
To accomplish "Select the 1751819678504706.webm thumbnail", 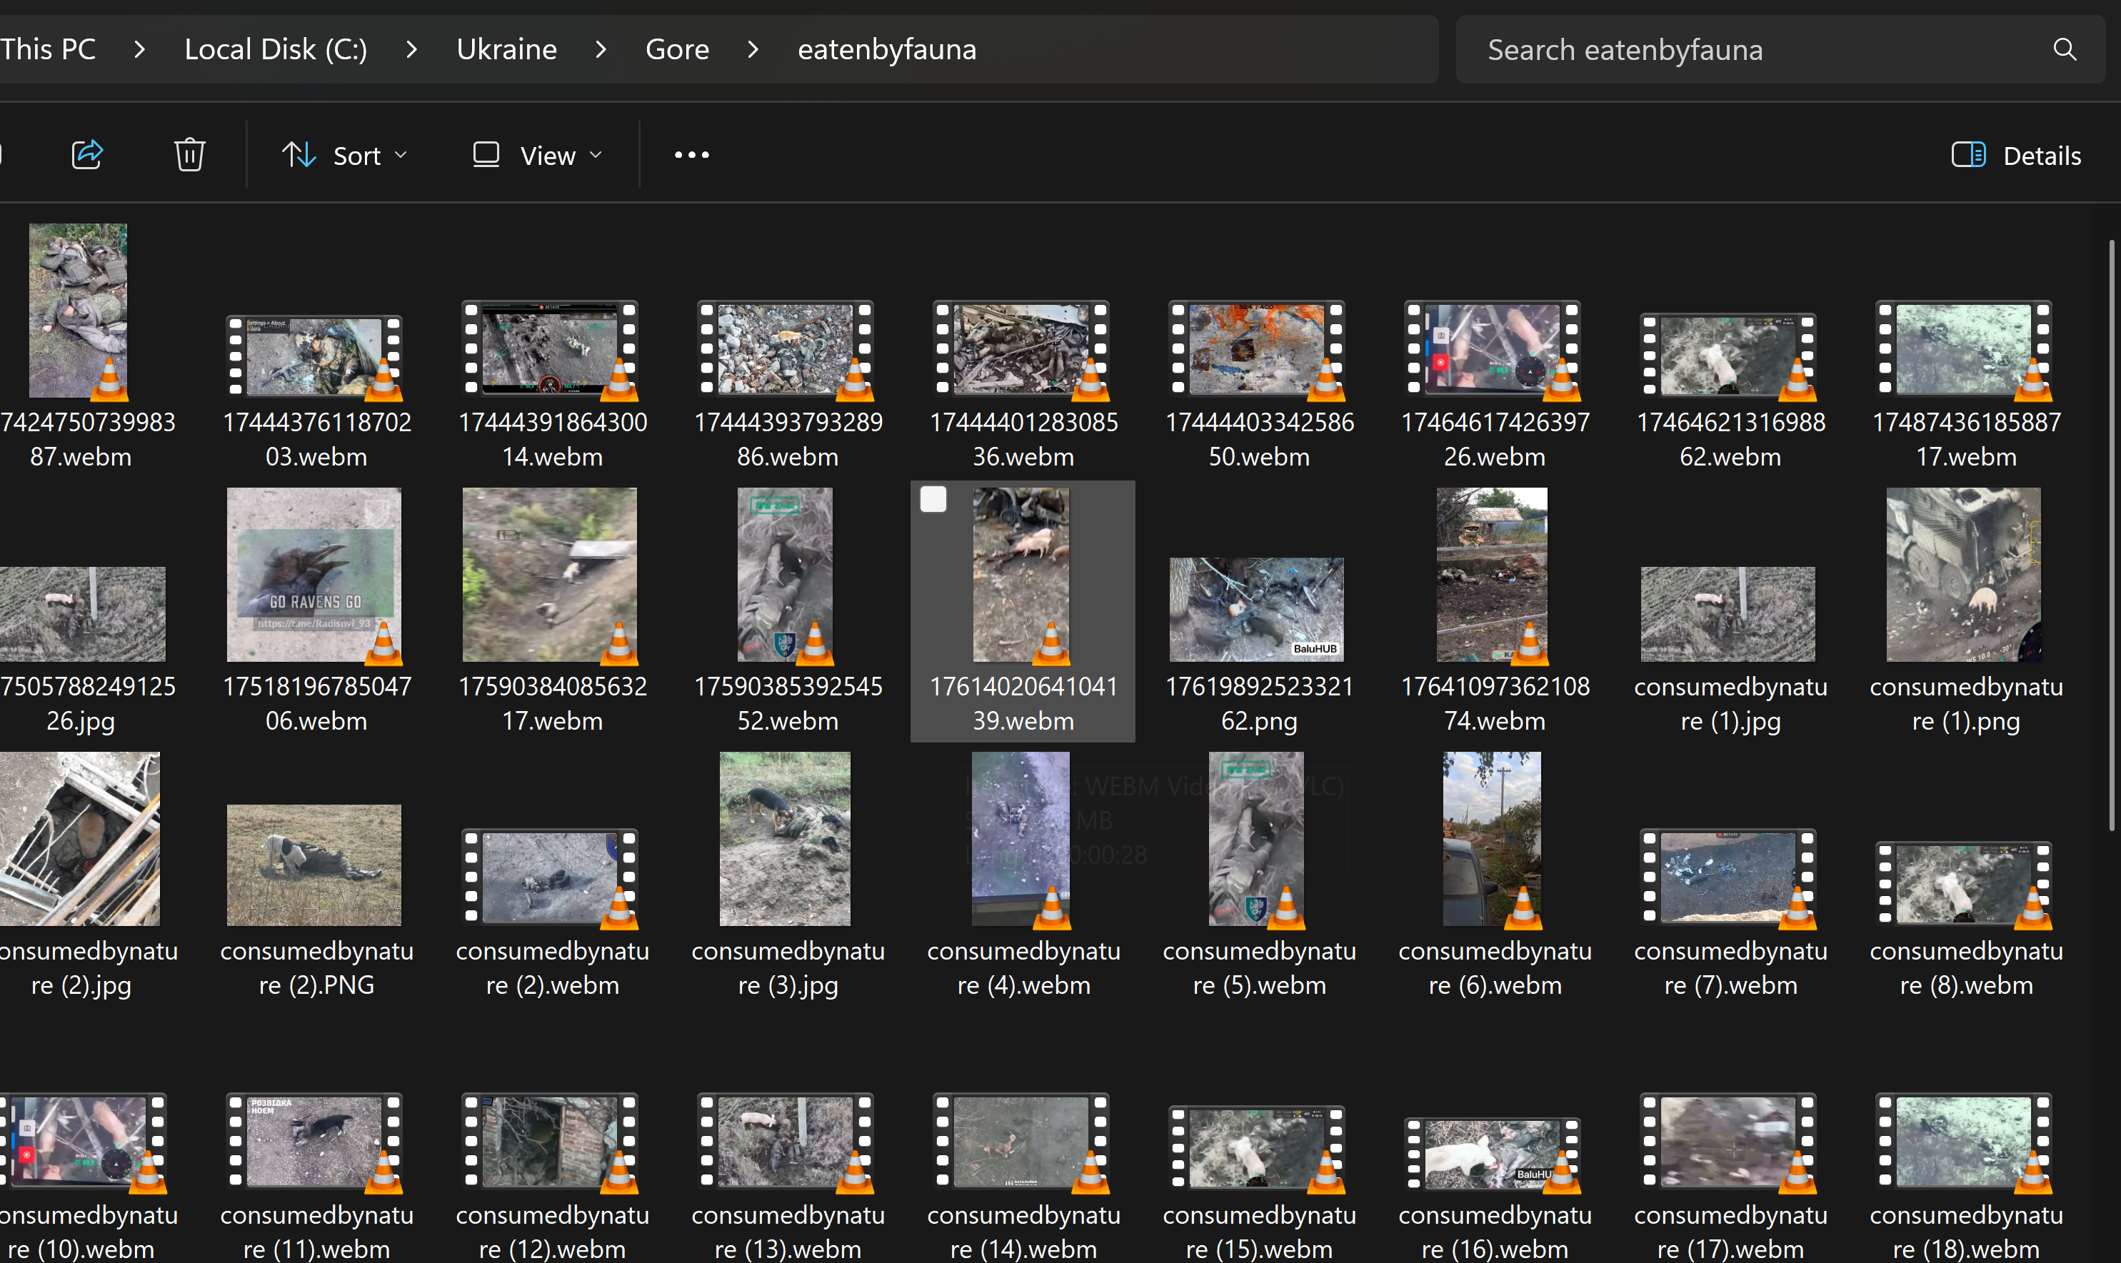I will coord(314,575).
